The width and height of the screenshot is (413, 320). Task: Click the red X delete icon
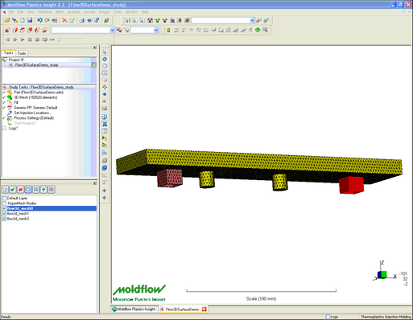coord(64,20)
